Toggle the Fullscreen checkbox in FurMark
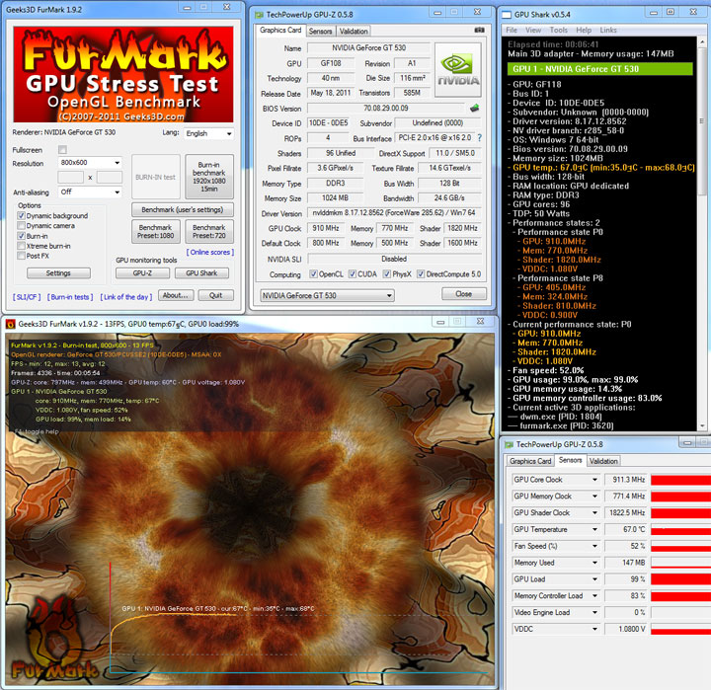Image resolution: width=711 pixels, height=690 pixels. coord(62,150)
